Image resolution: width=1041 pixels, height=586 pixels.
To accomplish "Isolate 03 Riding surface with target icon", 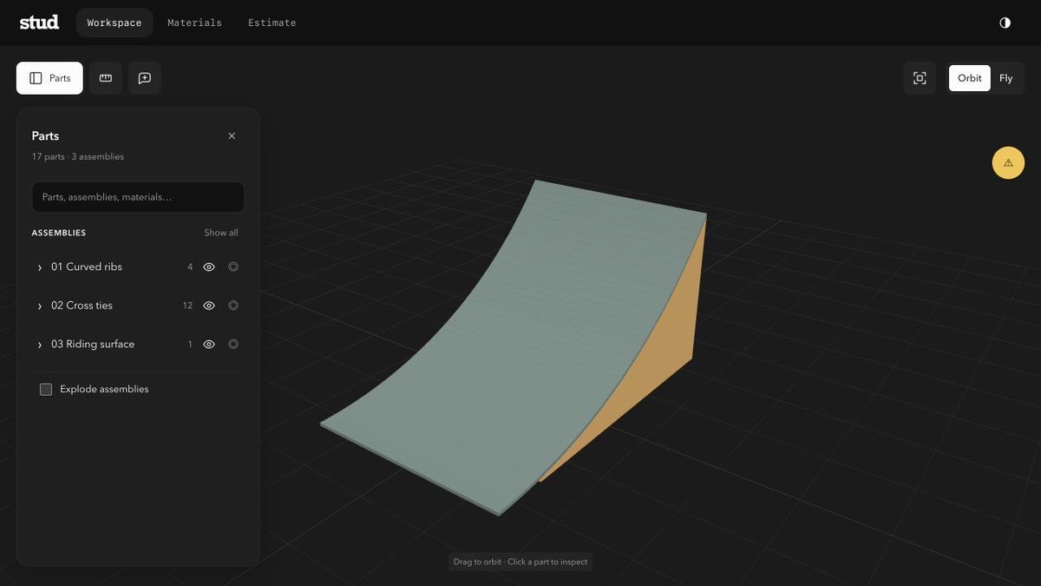I will click(x=233, y=345).
